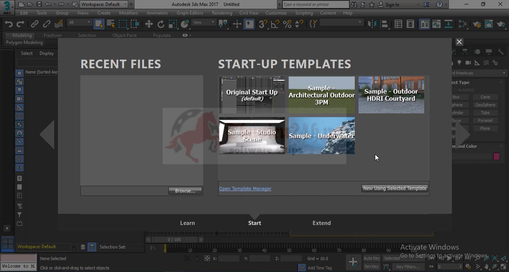Open the View reference coordinate dropdown
The image size is (509, 272).
point(203,23)
